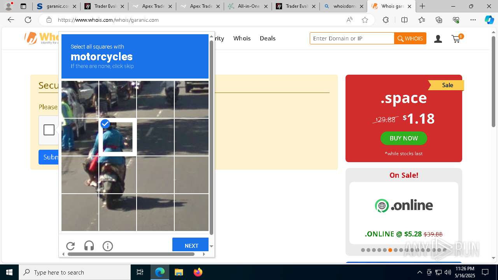Open the notification center
The image size is (498, 280).
[485, 272]
